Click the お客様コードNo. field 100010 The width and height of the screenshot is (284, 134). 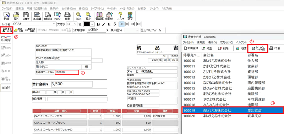tap(67, 72)
